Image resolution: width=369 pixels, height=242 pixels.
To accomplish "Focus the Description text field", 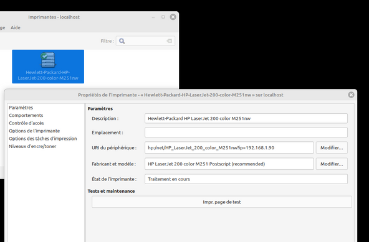I will (x=246, y=118).
